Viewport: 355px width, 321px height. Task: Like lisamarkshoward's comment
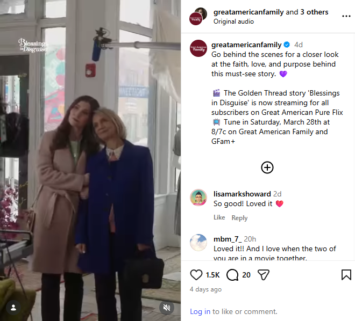(219, 217)
